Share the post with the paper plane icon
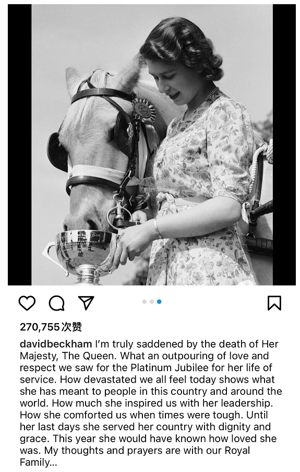This screenshot has height=472, width=300. pos(86,302)
